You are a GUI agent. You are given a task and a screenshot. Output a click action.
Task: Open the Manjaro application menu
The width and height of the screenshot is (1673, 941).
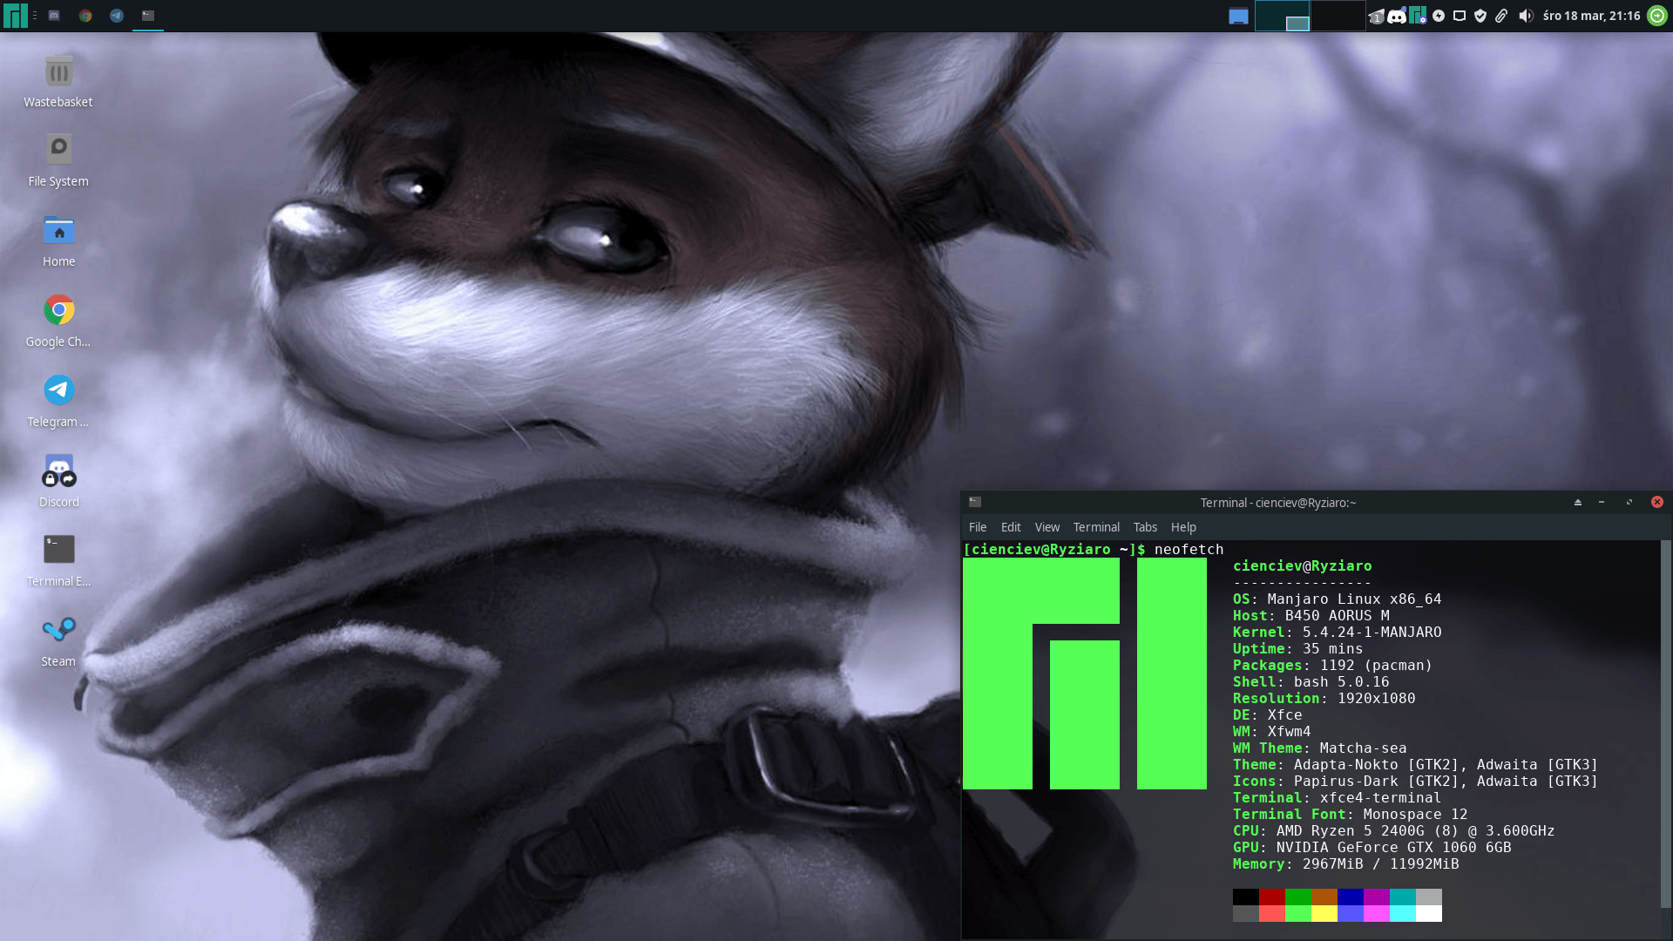coord(15,16)
